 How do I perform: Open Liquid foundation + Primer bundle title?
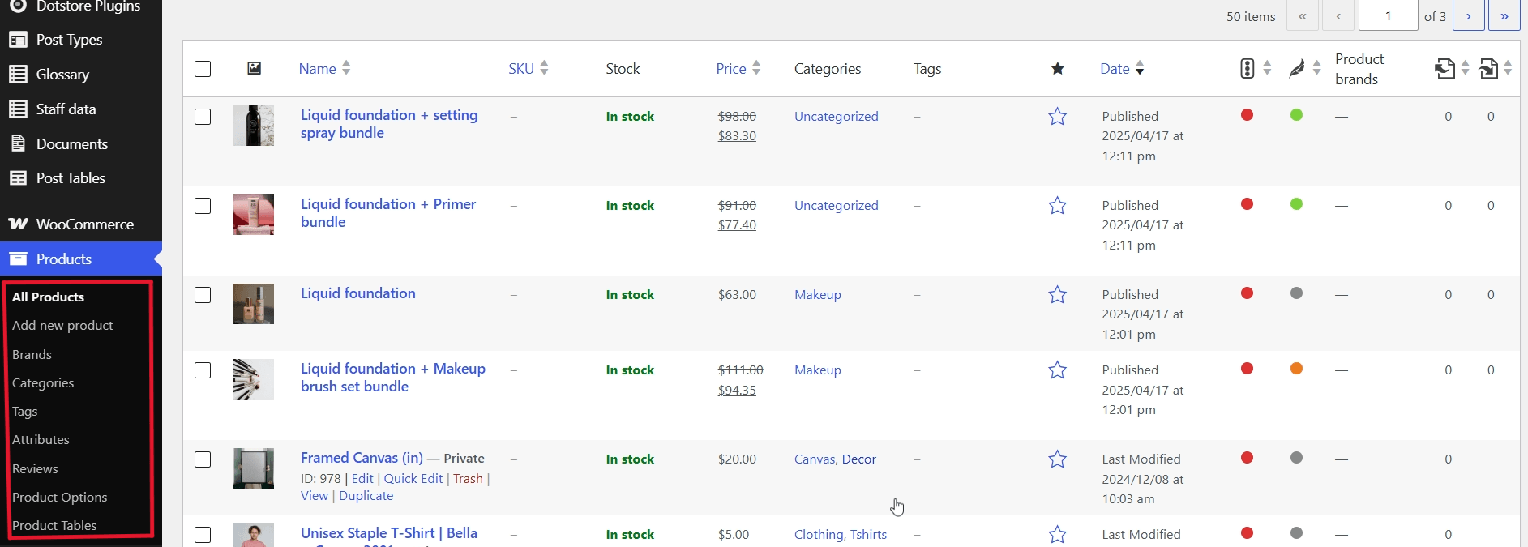point(388,213)
